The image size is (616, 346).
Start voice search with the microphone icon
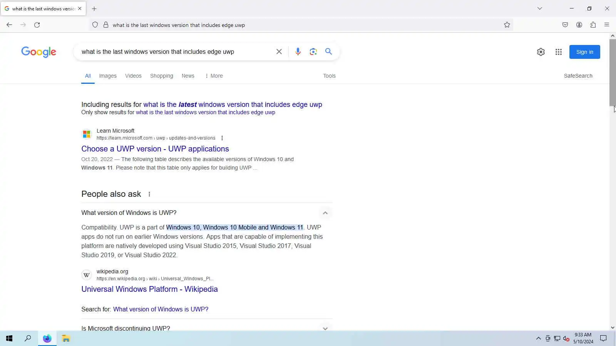coord(298,52)
